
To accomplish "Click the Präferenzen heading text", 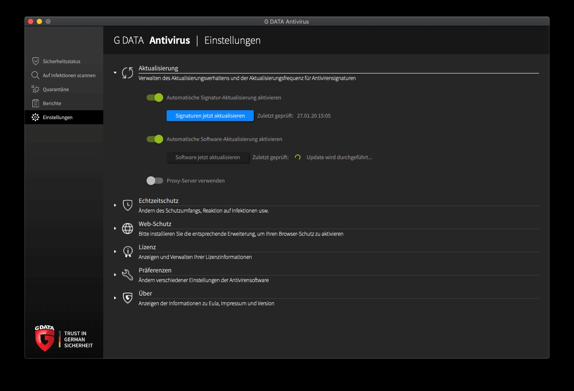I will 155,270.
